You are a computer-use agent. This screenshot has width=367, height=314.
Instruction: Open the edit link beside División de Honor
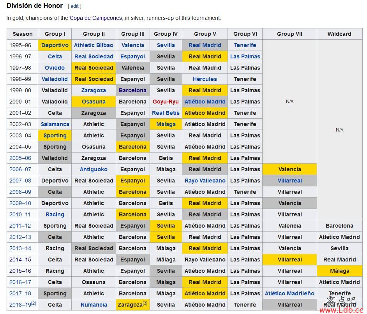[x=74, y=6]
